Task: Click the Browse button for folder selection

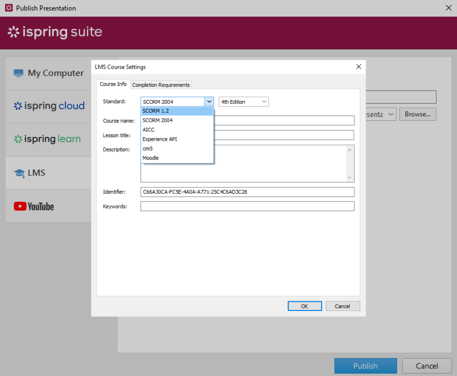Action: (x=418, y=114)
